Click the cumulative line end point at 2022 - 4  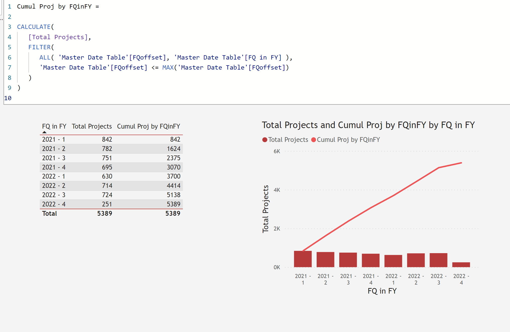pos(461,163)
